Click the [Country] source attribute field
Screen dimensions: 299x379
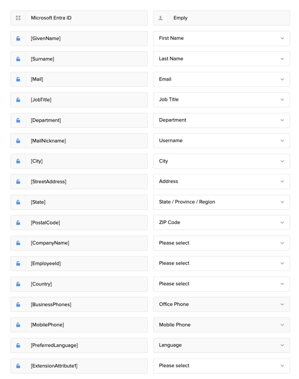coord(86,284)
